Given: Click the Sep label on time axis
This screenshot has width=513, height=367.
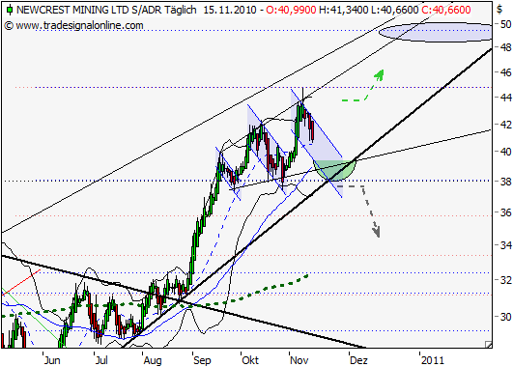Looking at the screenshot, I should point(202,360).
